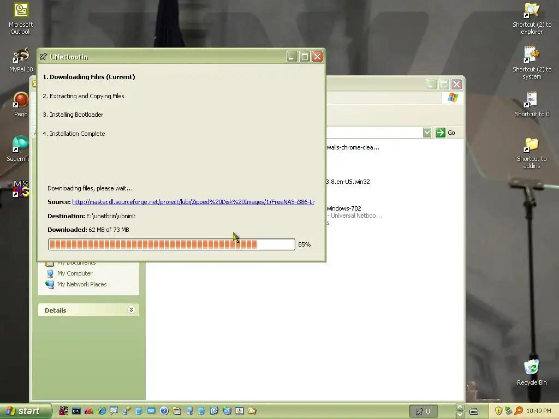The image size is (559, 419).
Task: Click UNetbootin taskbar button
Action: (x=423, y=411)
